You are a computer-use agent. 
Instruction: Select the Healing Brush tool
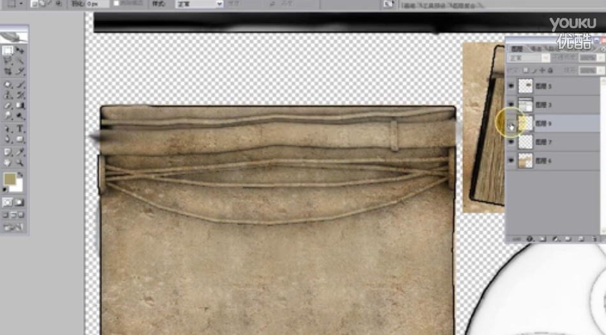coord(8,85)
